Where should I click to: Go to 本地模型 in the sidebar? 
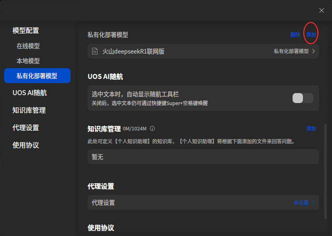click(x=28, y=61)
